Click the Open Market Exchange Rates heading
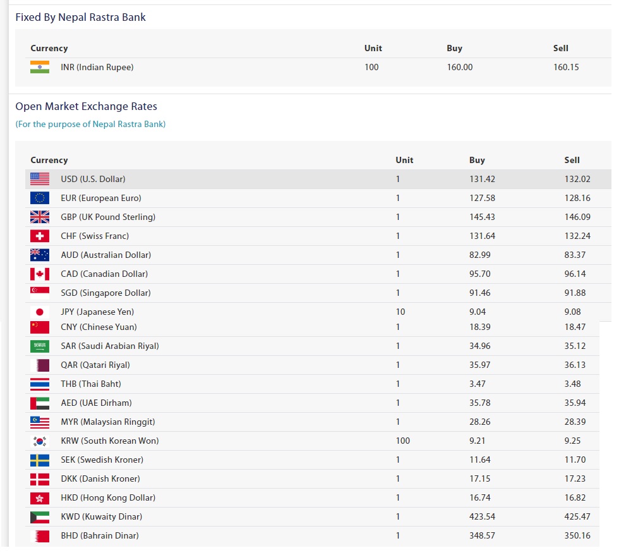The height and width of the screenshot is (555, 638). [x=86, y=106]
